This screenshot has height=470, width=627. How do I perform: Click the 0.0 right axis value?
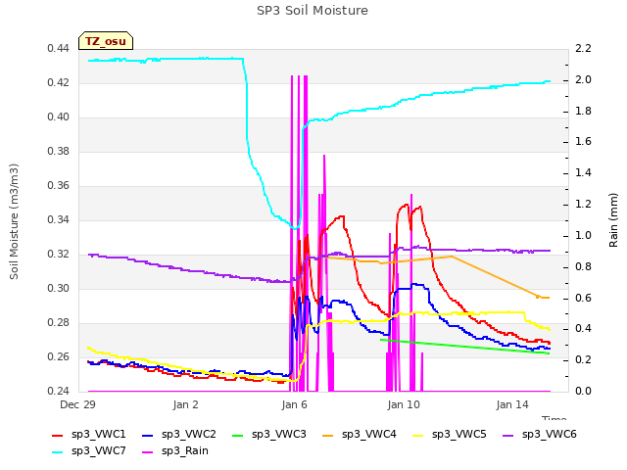point(583,391)
